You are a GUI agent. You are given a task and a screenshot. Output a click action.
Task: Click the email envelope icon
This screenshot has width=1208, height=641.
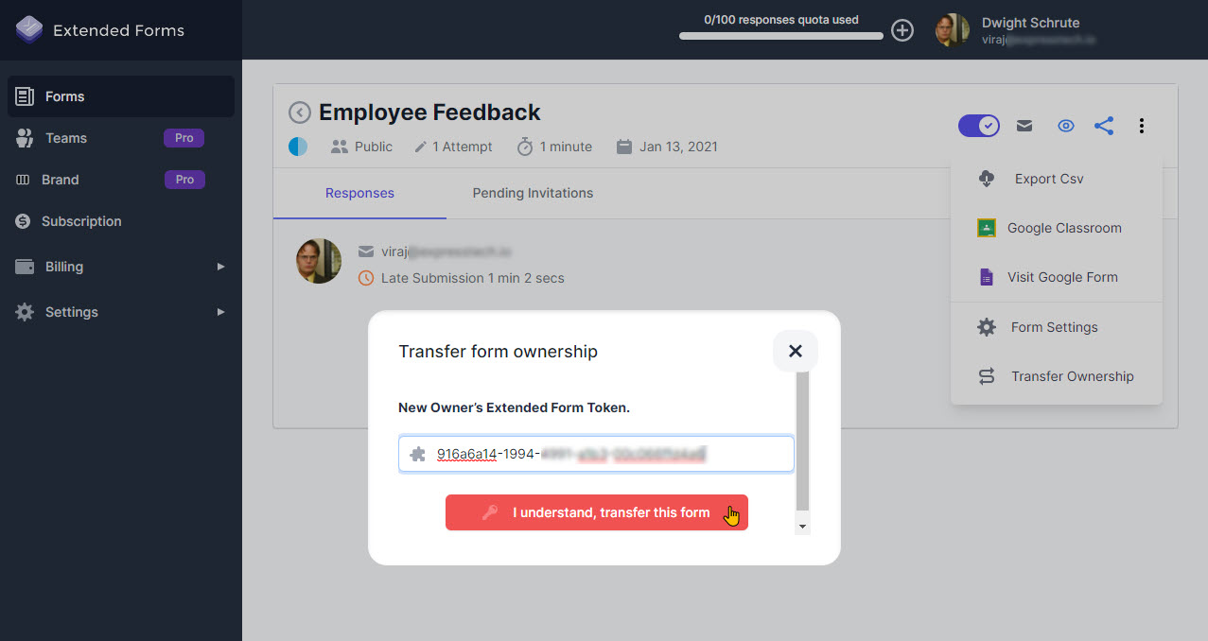(x=1024, y=125)
